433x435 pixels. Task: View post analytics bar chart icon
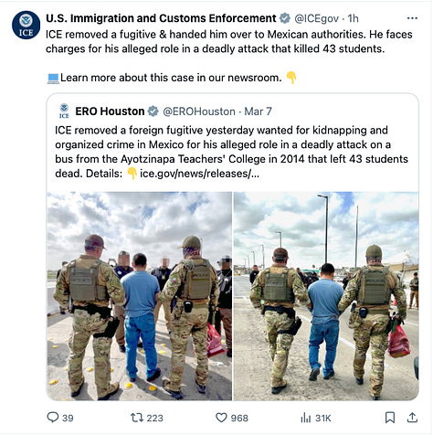(306, 418)
